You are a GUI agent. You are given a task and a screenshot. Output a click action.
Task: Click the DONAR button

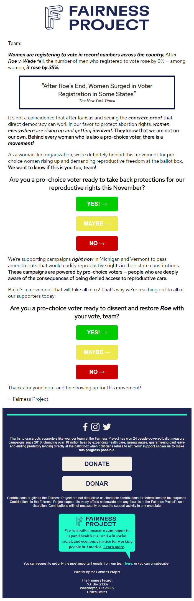[x=97, y=484]
